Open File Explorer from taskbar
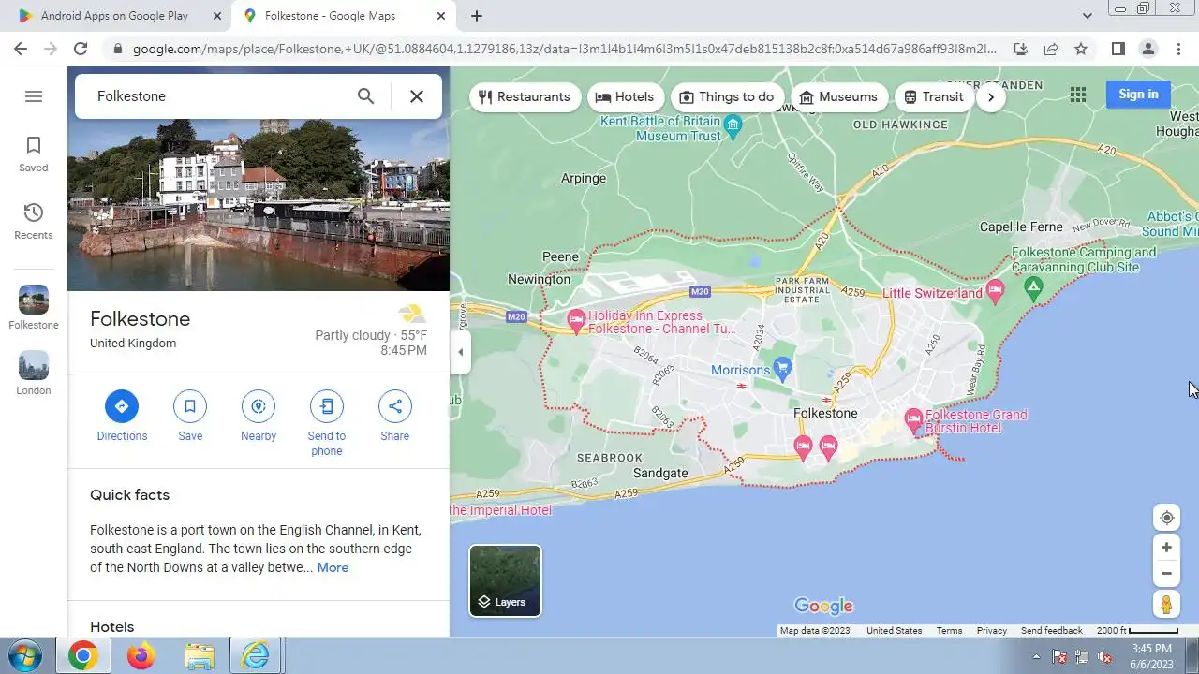The height and width of the screenshot is (674, 1199). click(200, 656)
